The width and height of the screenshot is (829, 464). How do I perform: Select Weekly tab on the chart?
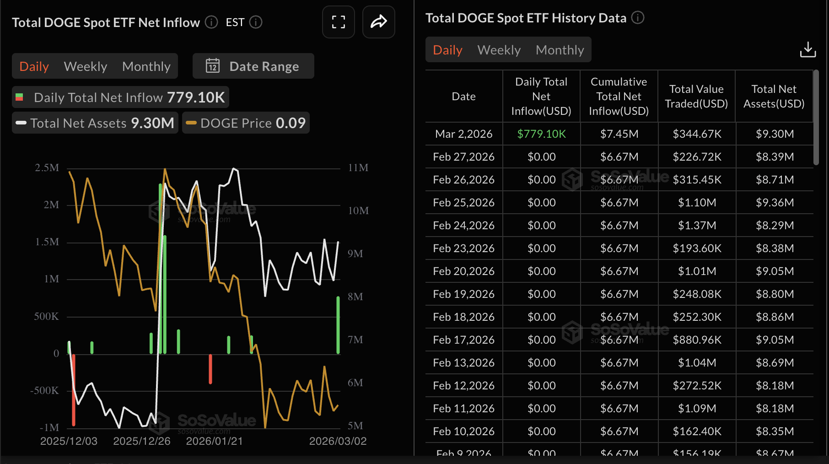(x=86, y=66)
